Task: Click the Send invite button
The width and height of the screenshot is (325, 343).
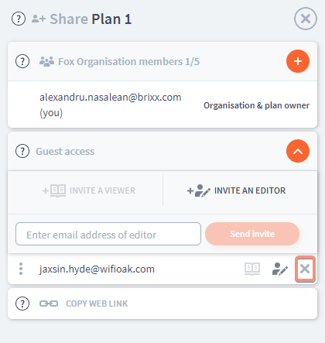Action: point(252,234)
